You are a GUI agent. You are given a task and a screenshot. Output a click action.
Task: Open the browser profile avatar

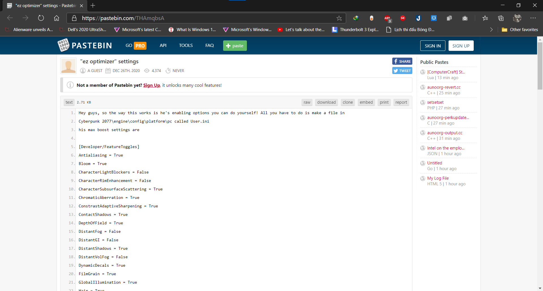pos(517,18)
